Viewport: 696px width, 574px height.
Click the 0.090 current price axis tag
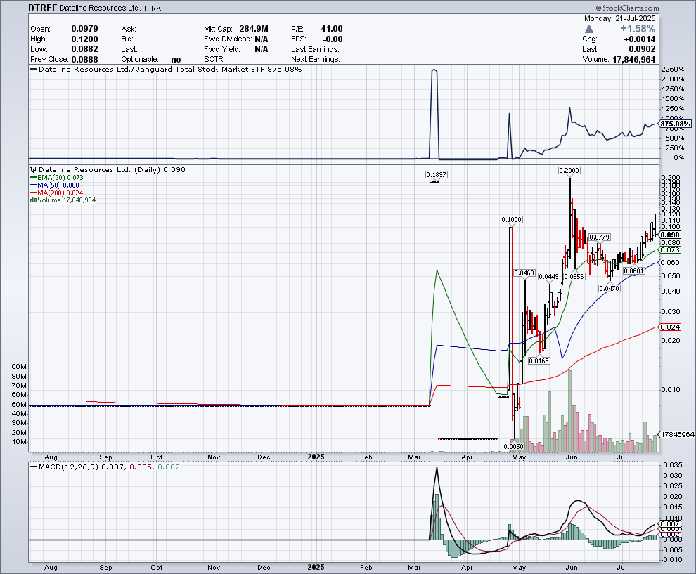point(670,235)
